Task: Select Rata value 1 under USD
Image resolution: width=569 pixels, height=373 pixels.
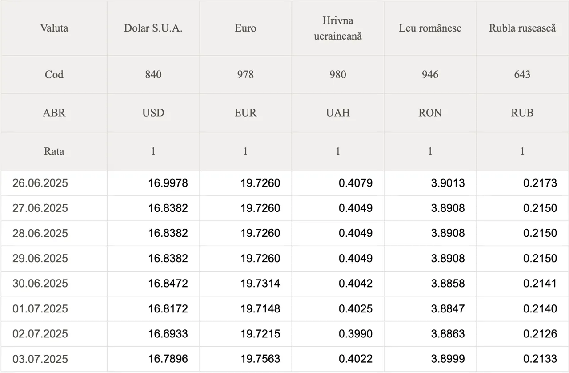Action: tap(153, 151)
